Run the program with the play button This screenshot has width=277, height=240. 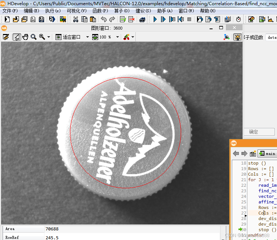(155, 19)
